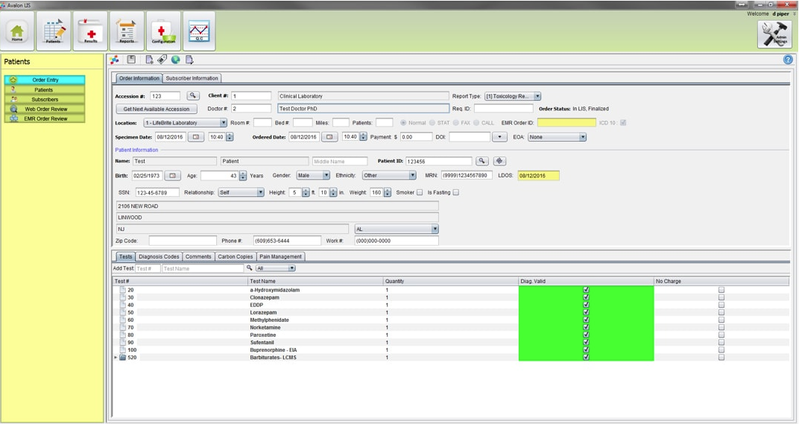Check the Smoker checkbox
The image size is (799, 424).
pyautogui.click(x=420, y=193)
